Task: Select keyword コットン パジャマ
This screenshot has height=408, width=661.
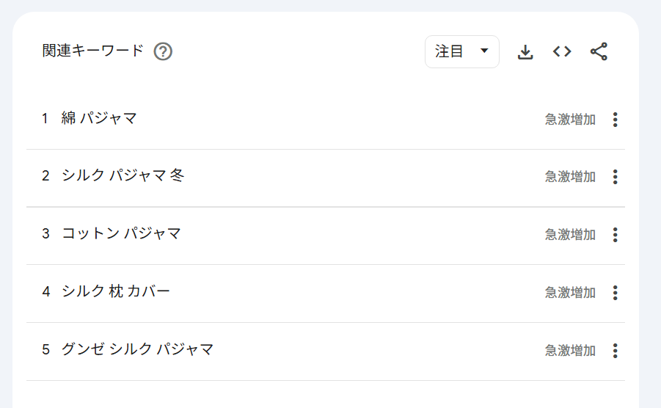Action: [122, 234]
